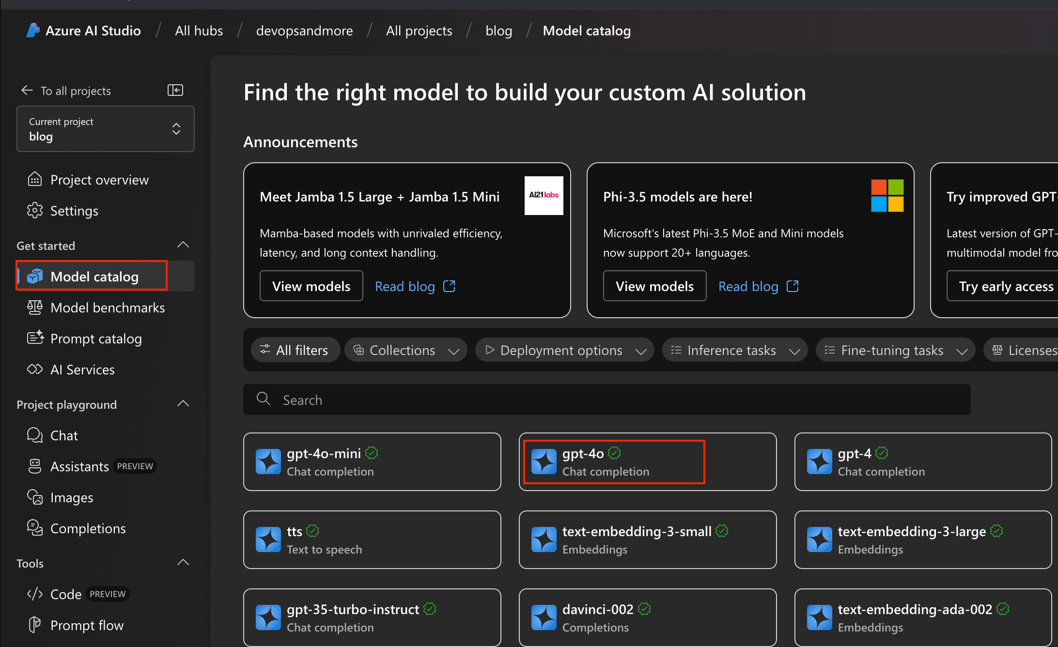Viewport: 1058px width, 647px height.
Task: Click the Prompt flow icon in Tools
Action: pyautogui.click(x=35, y=625)
